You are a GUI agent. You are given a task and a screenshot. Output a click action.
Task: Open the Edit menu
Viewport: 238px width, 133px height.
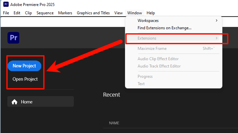click(17, 13)
